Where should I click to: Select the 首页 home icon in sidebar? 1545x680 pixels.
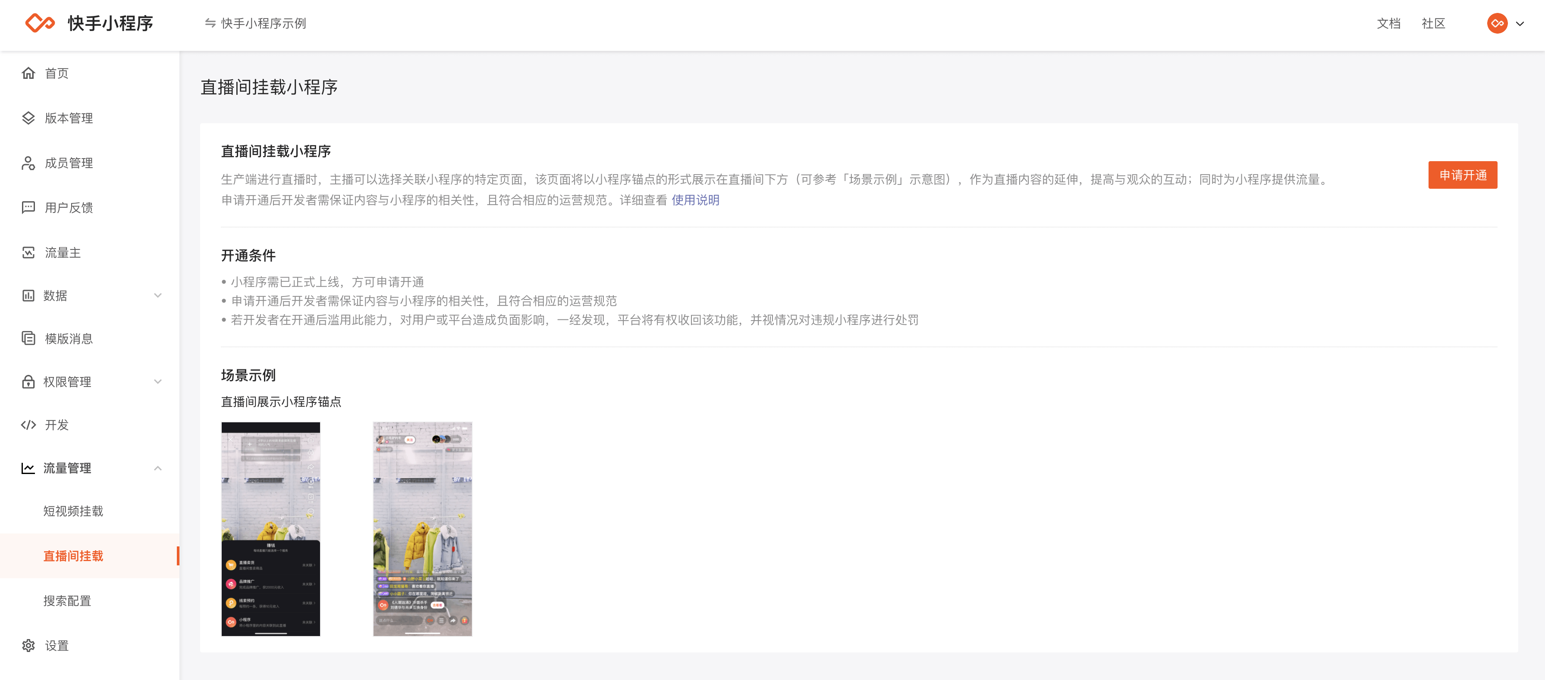(x=29, y=73)
